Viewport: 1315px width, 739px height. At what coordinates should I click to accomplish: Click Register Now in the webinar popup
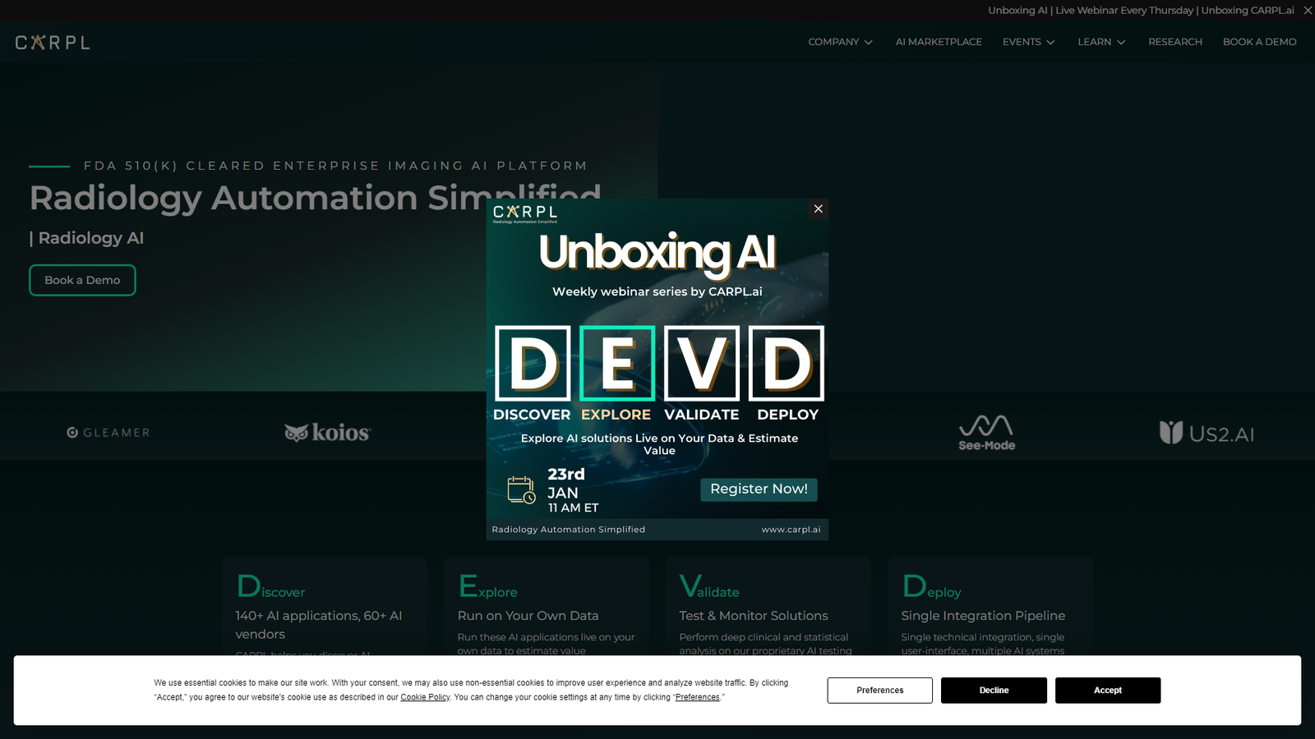759,489
